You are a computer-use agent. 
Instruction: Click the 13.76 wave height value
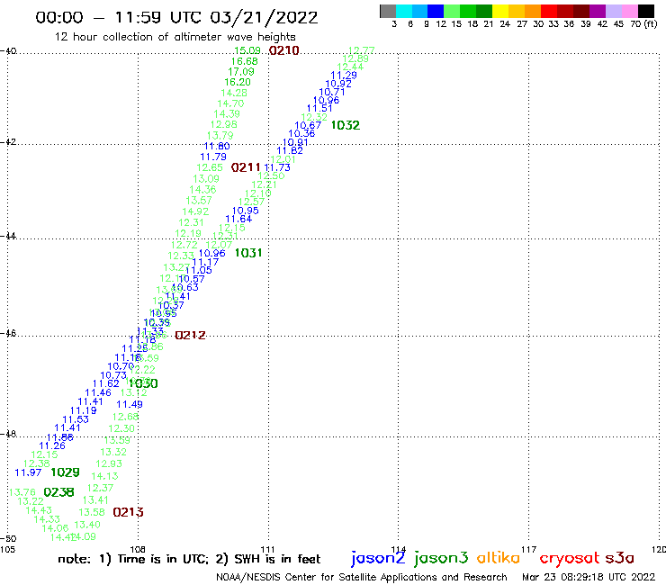tap(22, 492)
